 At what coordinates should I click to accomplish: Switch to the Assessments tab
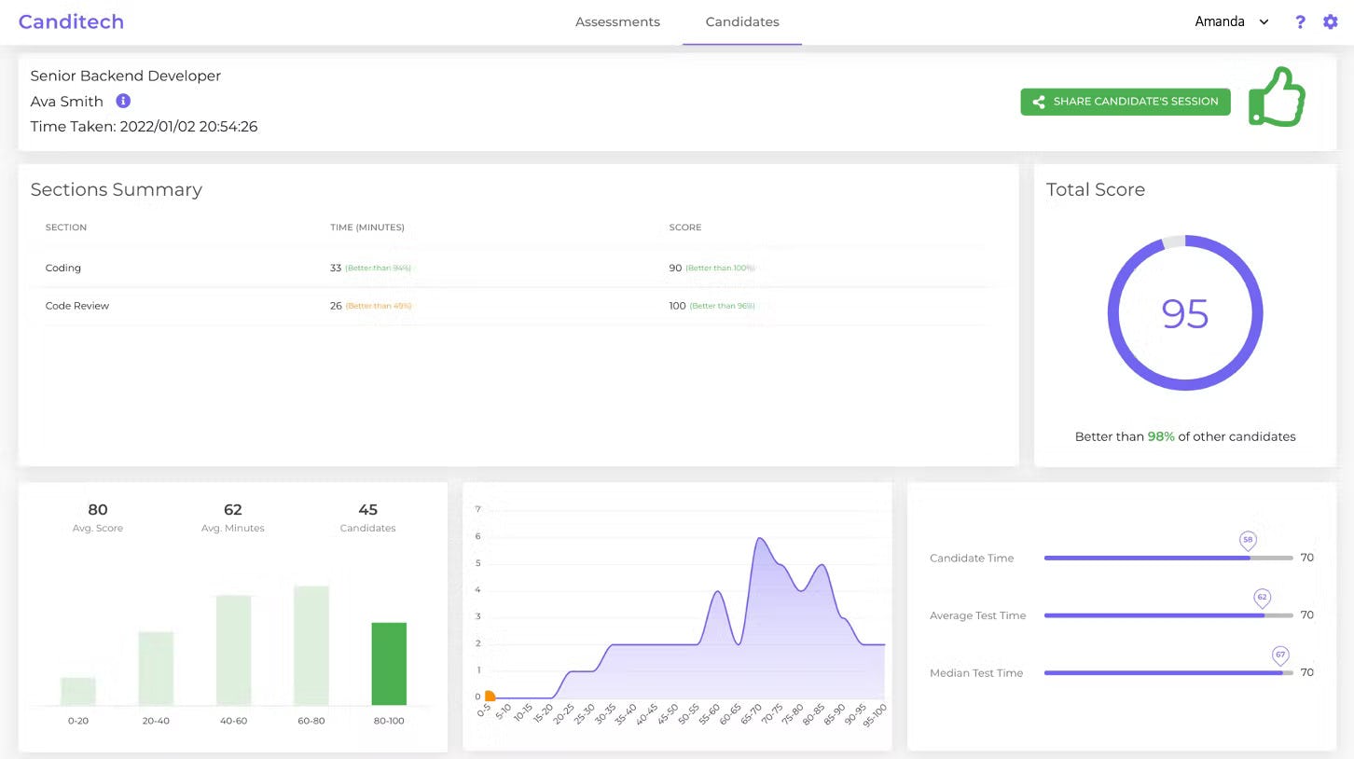617,21
